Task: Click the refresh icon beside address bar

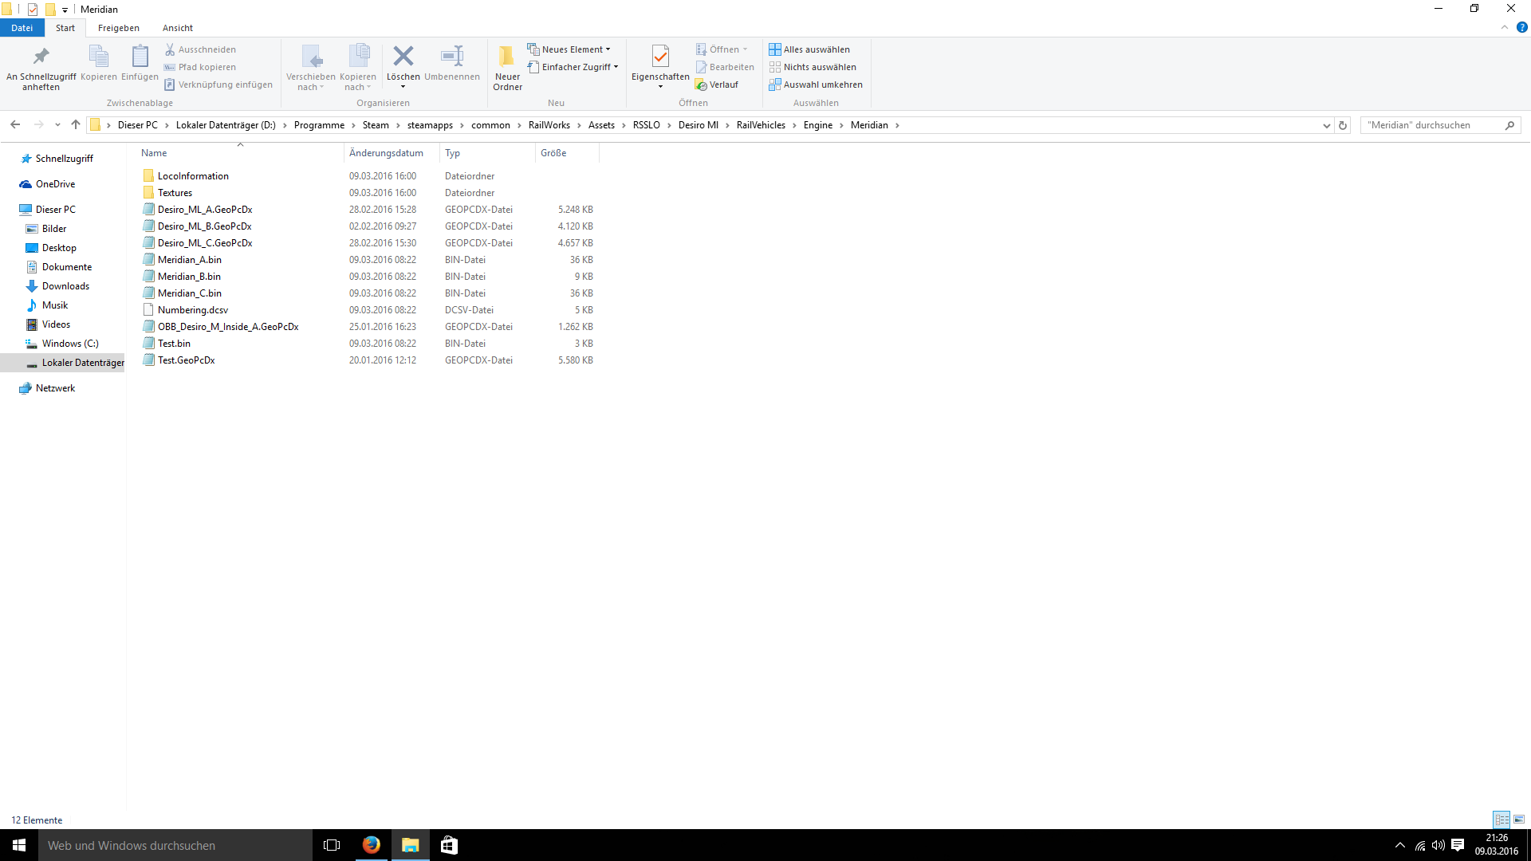Action: [x=1343, y=125]
